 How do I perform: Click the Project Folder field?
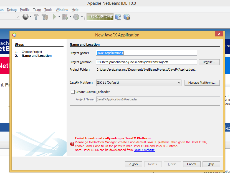(146, 70)
